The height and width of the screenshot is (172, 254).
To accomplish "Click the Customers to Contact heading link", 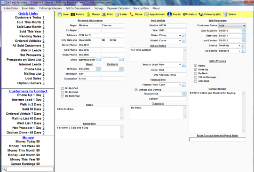I will tap(28, 91).
